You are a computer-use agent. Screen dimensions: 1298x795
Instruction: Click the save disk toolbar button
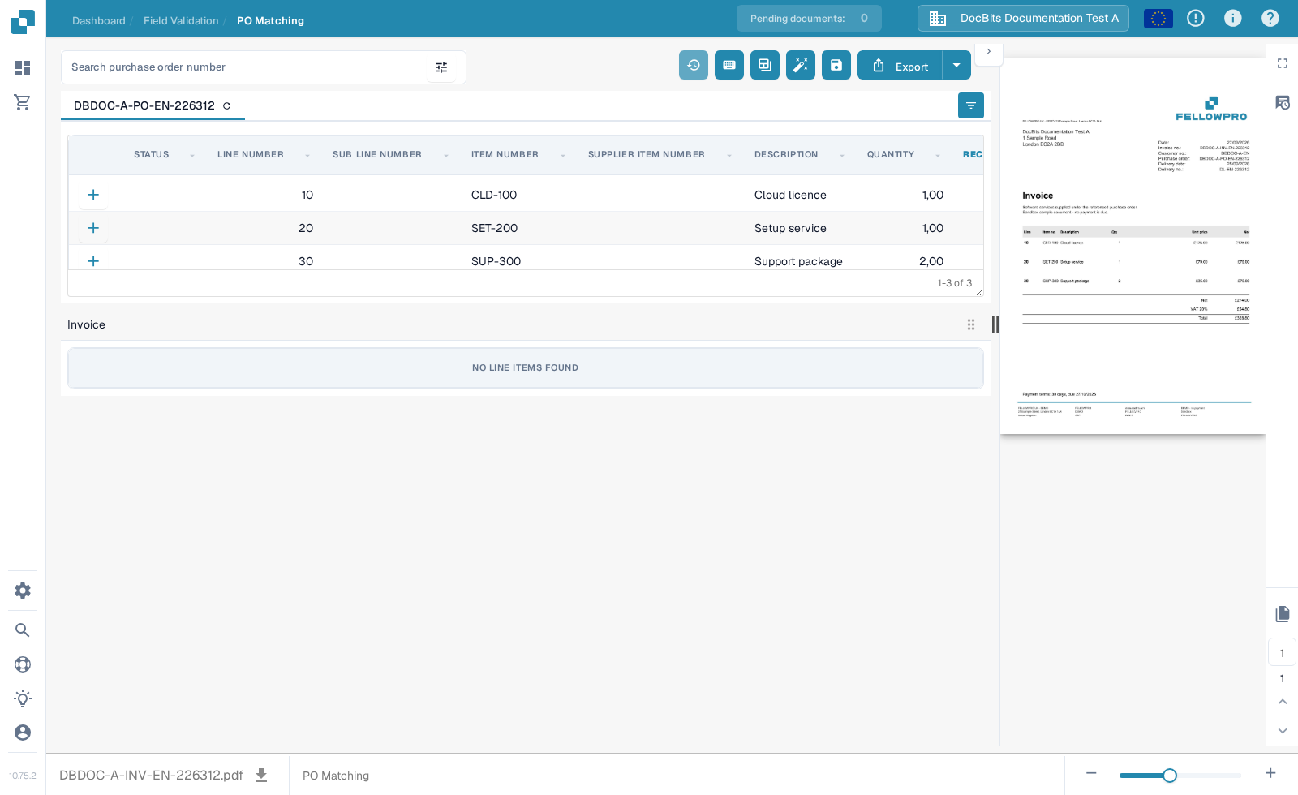(836, 65)
